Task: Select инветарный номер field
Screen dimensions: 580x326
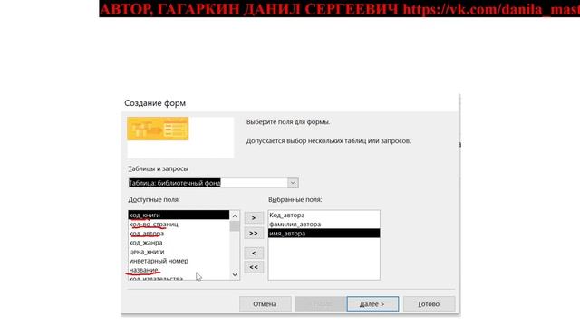Action: point(179,261)
